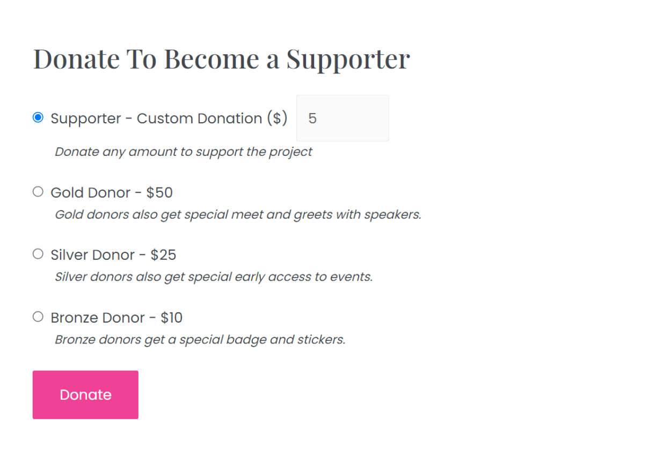Choose the Silver Donor $25 option

[x=38, y=253]
